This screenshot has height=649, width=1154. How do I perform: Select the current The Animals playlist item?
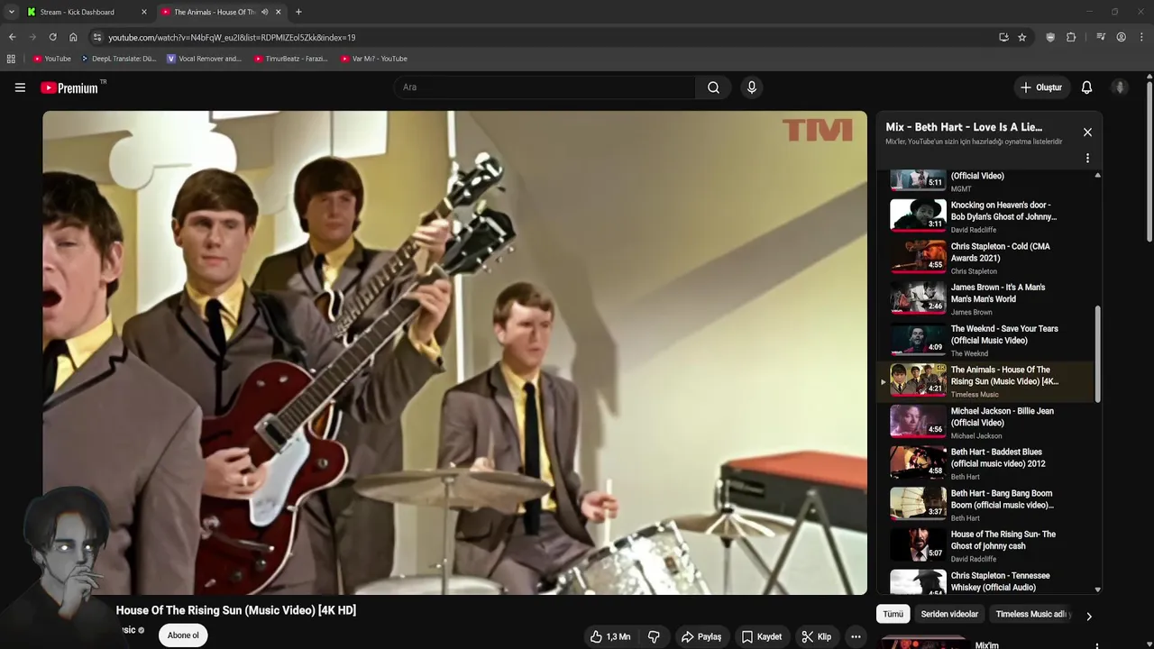coord(986,381)
